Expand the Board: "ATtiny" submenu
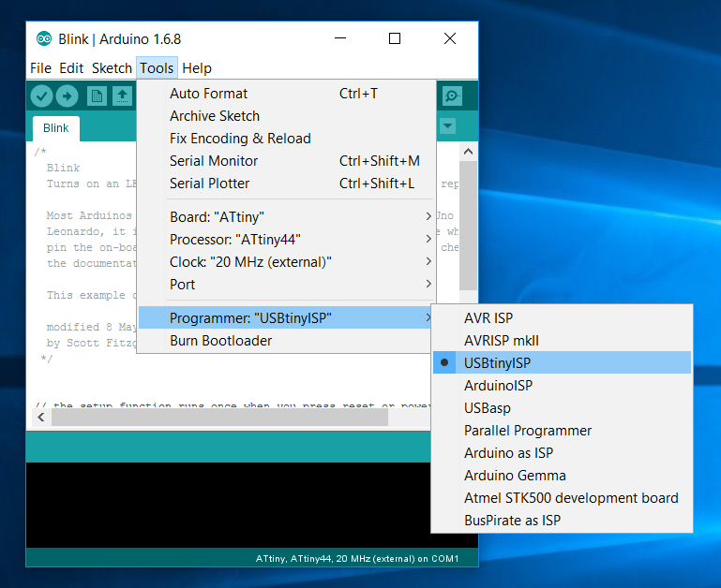 287,217
